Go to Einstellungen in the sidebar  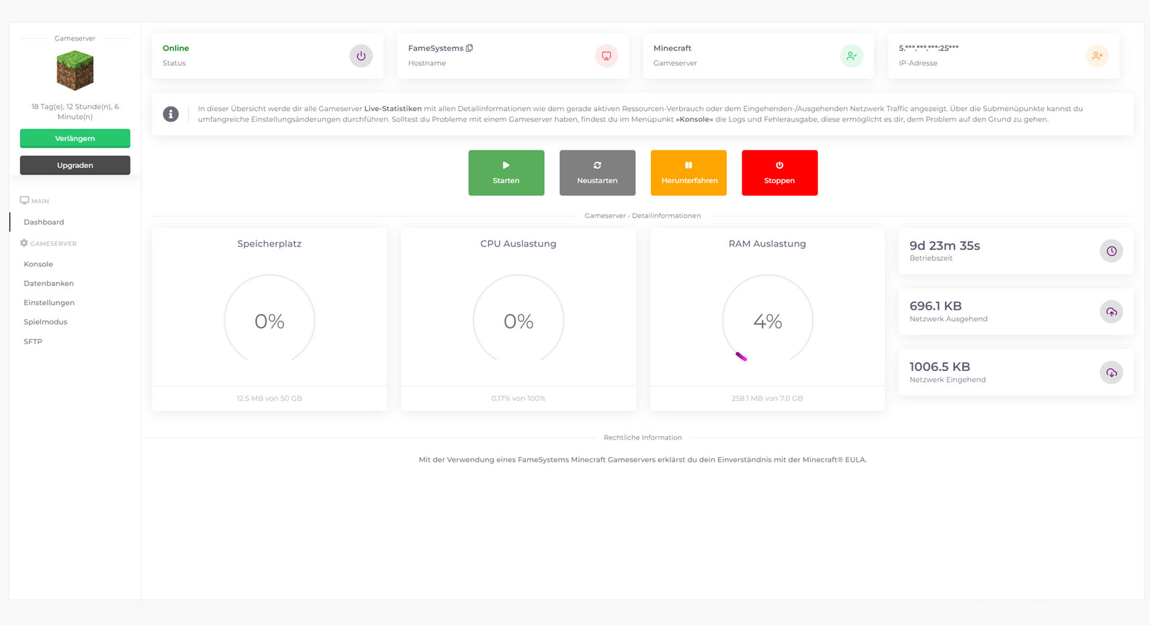pos(49,302)
